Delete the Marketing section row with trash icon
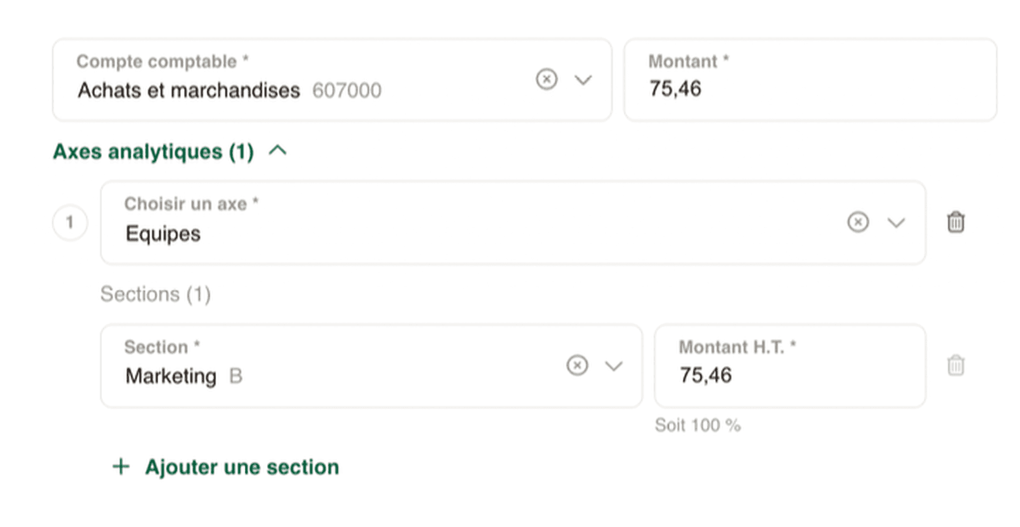Image resolution: width=1020 pixels, height=527 pixels. pyautogui.click(x=955, y=365)
